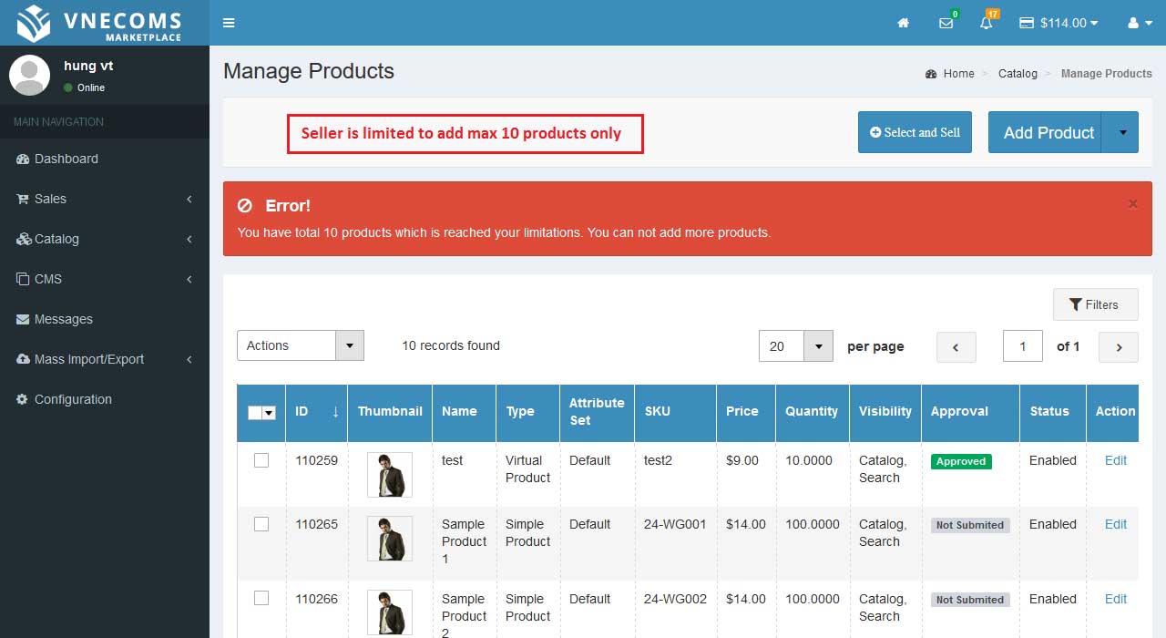Click the hamburger menu toggle icon

click(229, 23)
